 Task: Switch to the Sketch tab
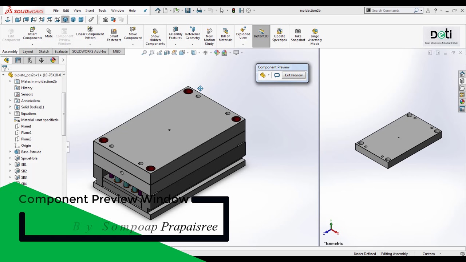pos(44,52)
